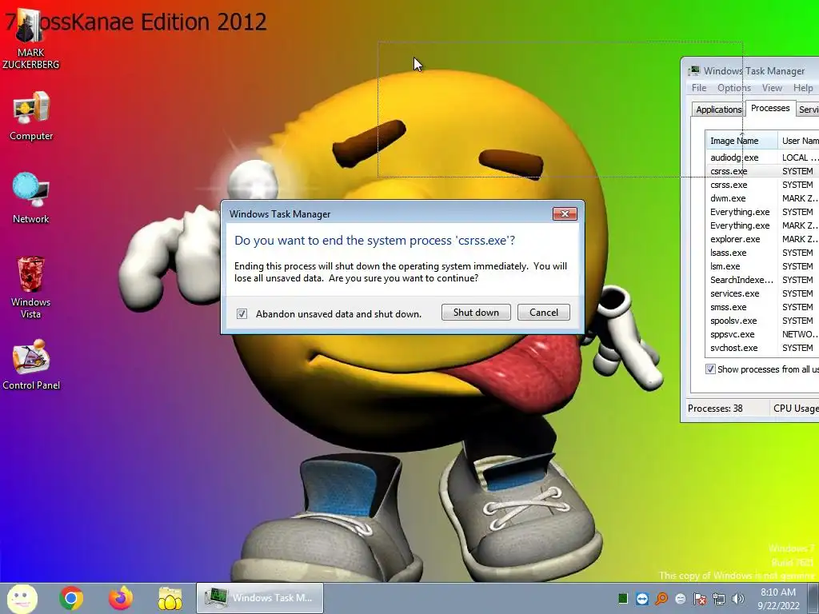This screenshot has height=614, width=819.
Task: Click the volume speaker tray icon
Action: [x=738, y=598]
